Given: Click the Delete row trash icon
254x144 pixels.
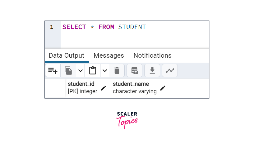Looking at the screenshot, I should pos(117,71).
